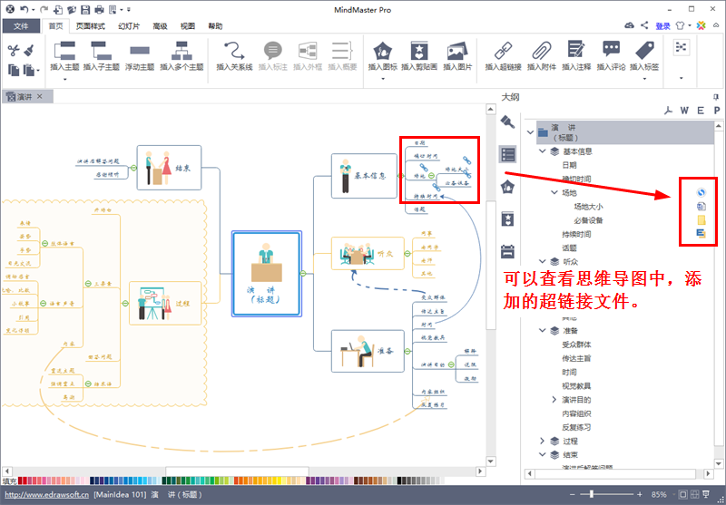Screen dimensions: 726x505
Task: Click the open file icon in quick access toolbar
Action: click(72, 10)
